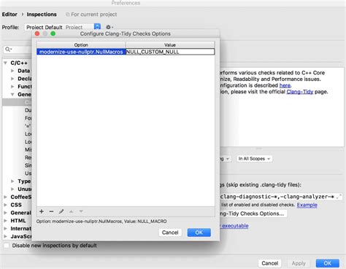Collapse the C/C++ inspections group
Screen dimensions: 346x269
tap(5, 63)
